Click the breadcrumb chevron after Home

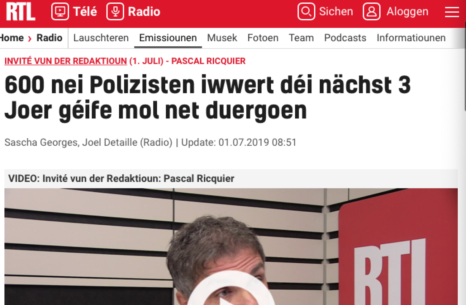coord(30,38)
